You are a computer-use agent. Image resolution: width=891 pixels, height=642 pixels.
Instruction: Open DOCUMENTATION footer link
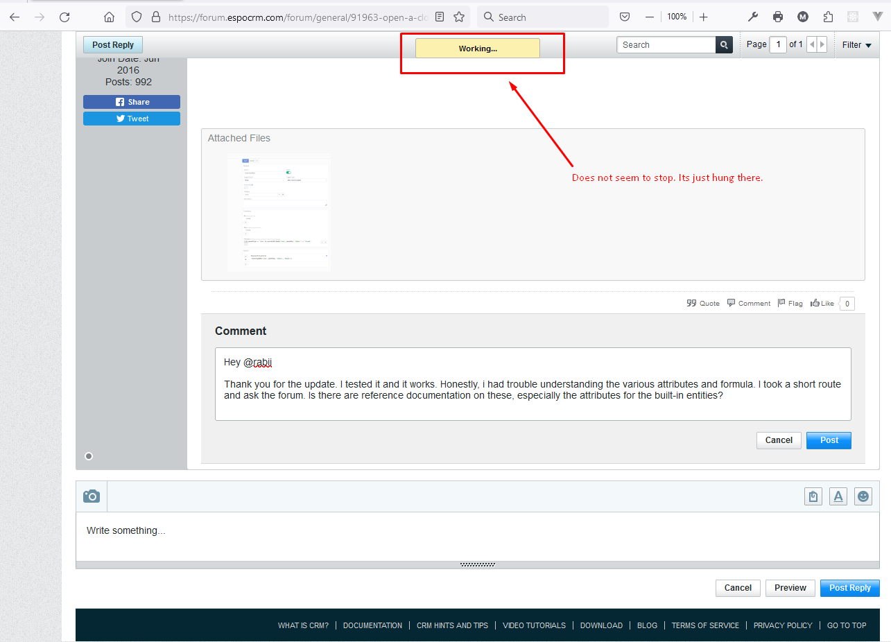coord(372,625)
